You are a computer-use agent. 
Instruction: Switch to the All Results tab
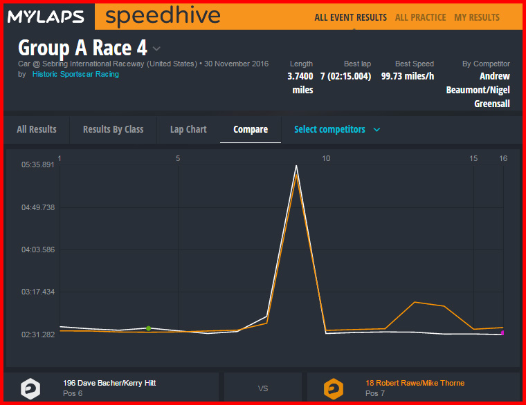pyautogui.click(x=37, y=129)
